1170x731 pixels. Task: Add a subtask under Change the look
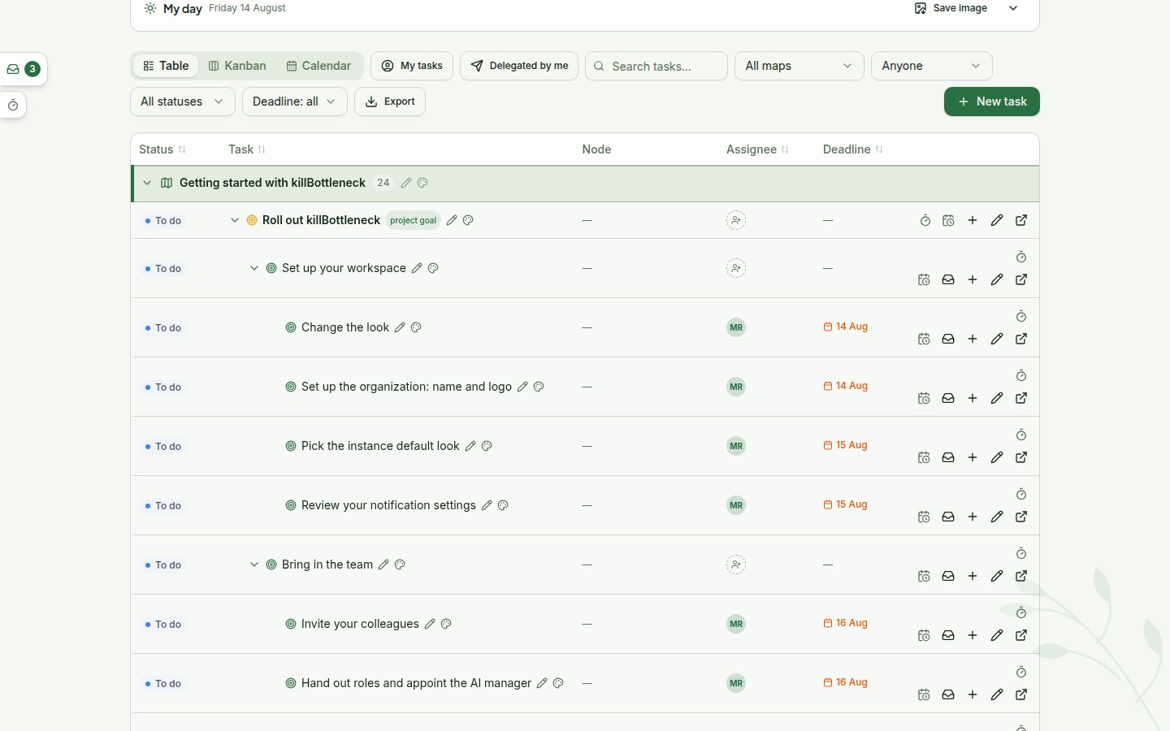pos(973,339)
